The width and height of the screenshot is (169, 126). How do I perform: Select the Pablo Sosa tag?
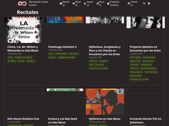134,68
